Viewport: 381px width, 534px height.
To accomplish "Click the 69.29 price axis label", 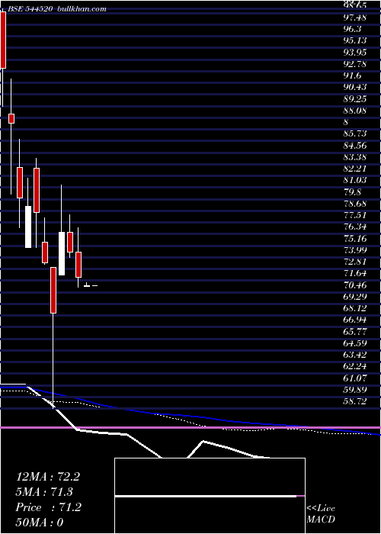I will pyautogui.click(x=355, y=297).
